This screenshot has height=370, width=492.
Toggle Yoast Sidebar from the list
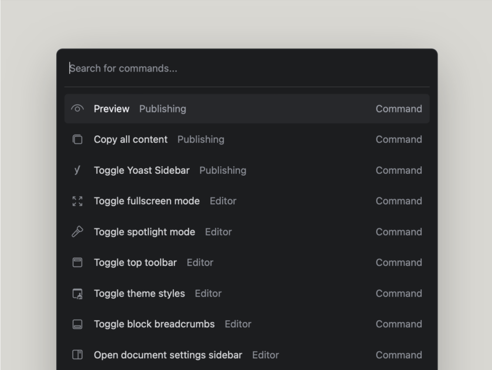(x=247, y=170)
